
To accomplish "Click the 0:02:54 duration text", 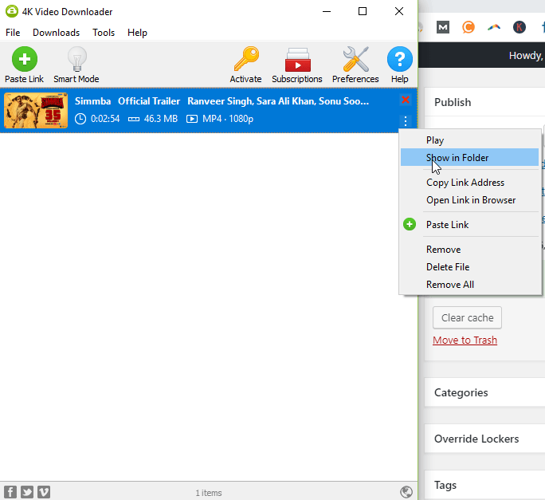I will coord(105,119).
